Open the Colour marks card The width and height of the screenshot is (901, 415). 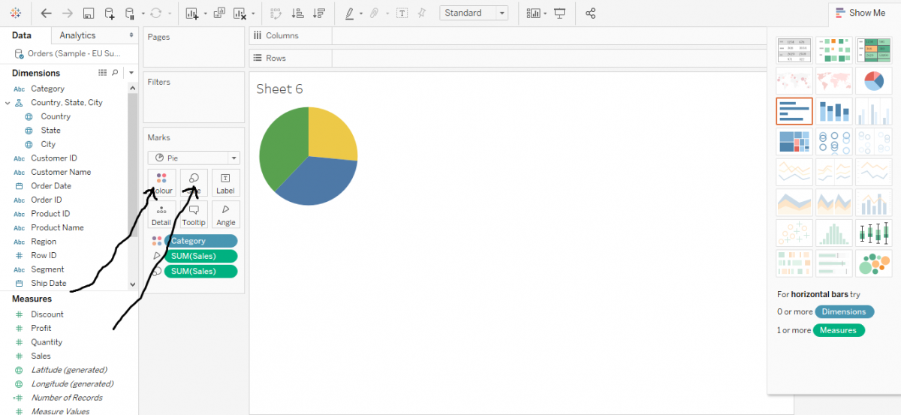click(x=161, y=182)
